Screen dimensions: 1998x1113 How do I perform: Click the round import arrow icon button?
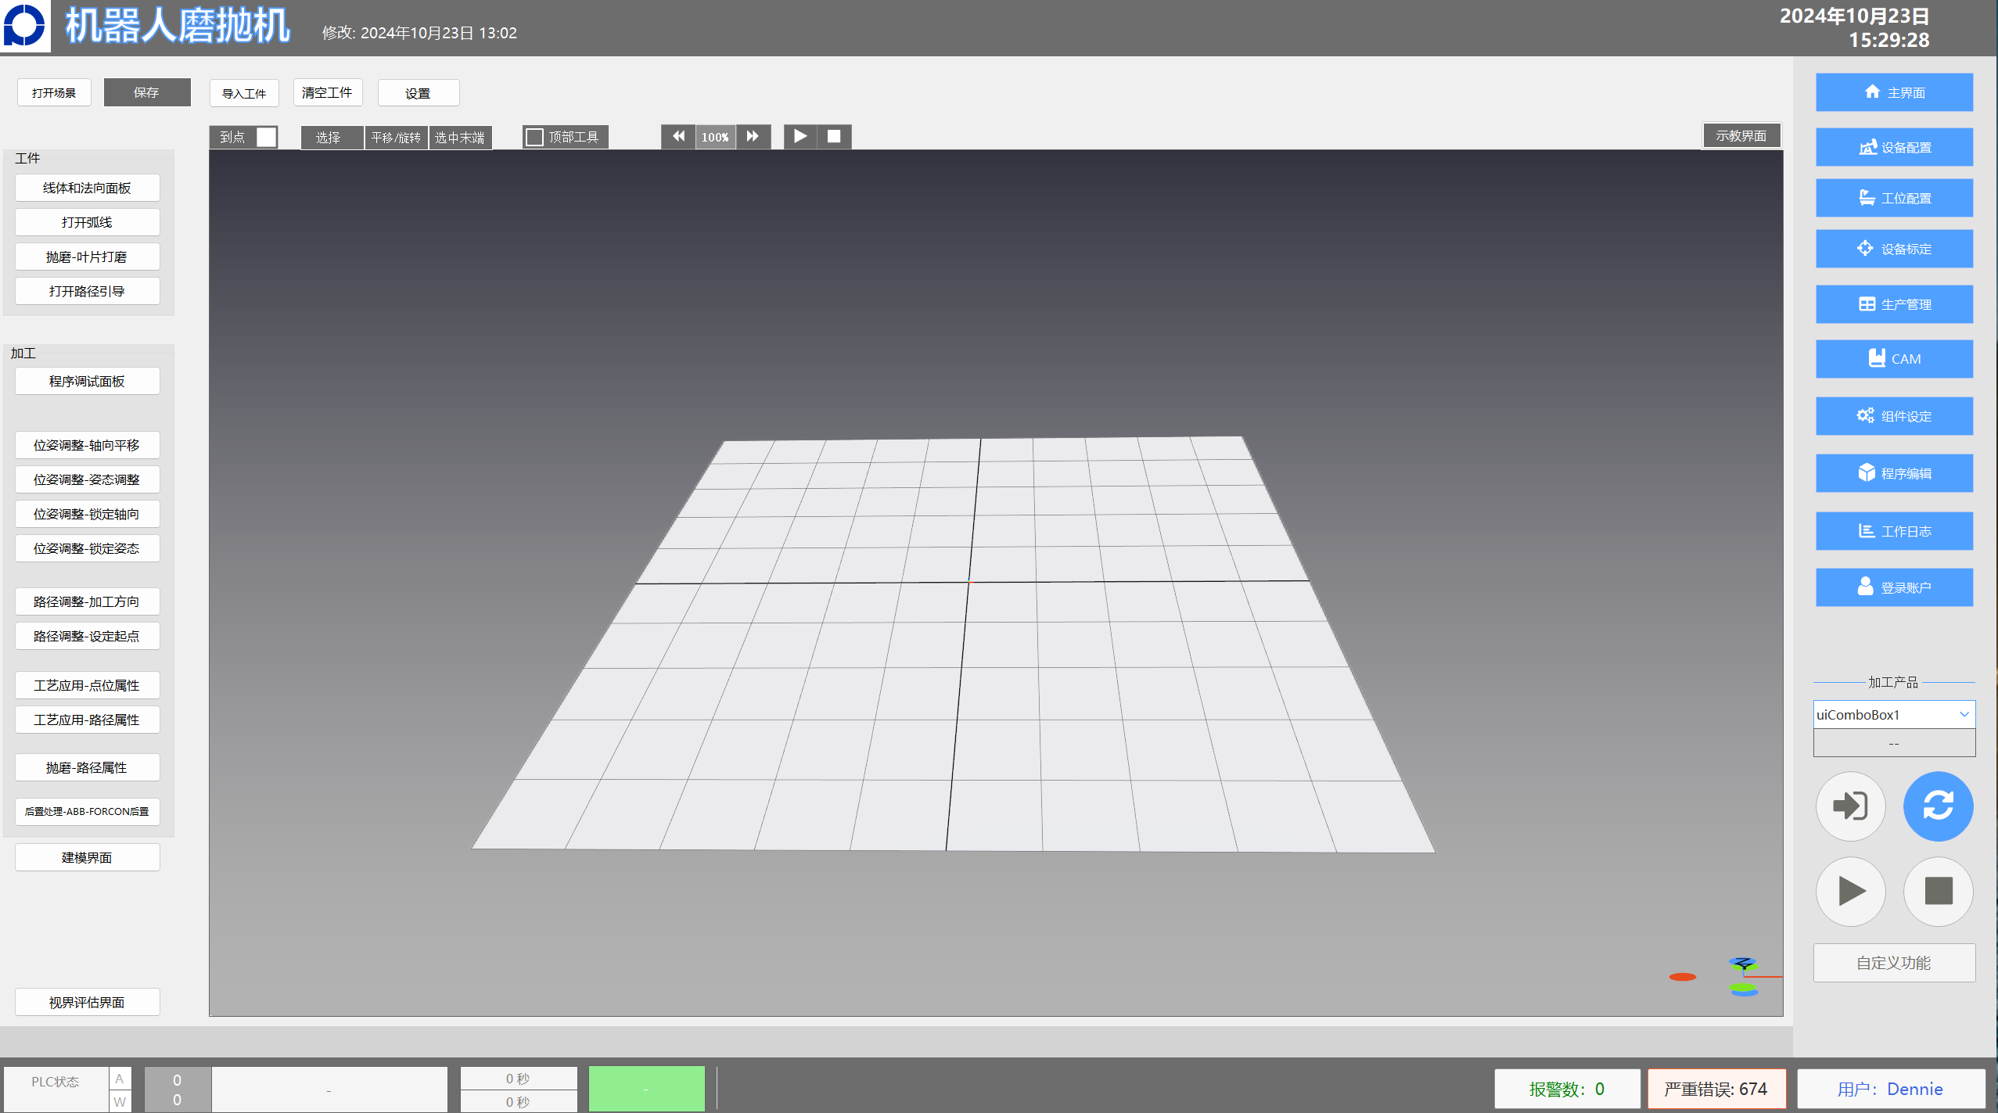[x=1850, y=806]
